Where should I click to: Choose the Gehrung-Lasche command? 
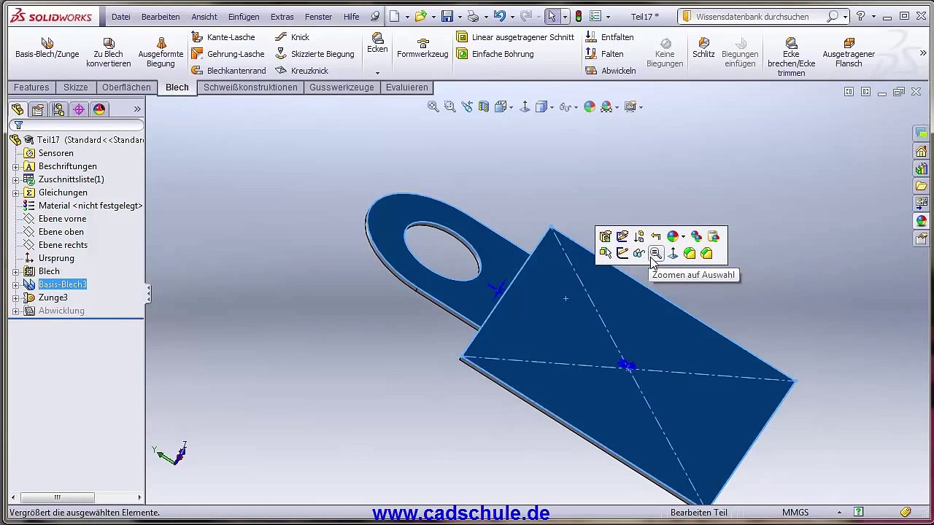pyautogui.click(x=228, y=54)
